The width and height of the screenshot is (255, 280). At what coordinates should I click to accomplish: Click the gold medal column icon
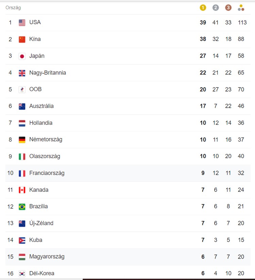coord(203,7)
